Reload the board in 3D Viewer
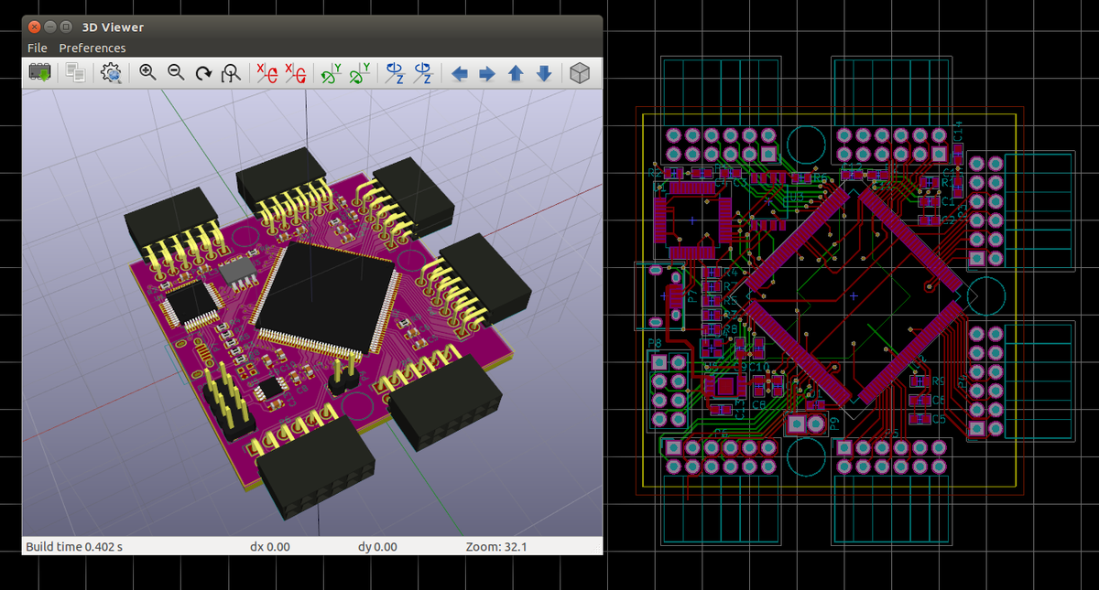The width and height of the screenshot is (1099, 590). [x=39, y=73]
